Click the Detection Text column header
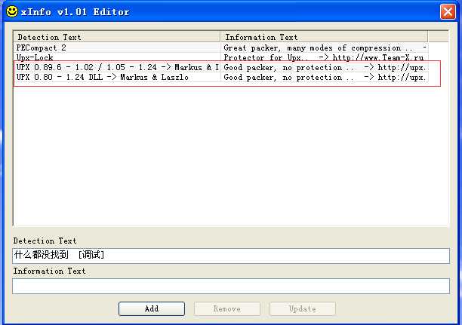 [x=117, y=37]
